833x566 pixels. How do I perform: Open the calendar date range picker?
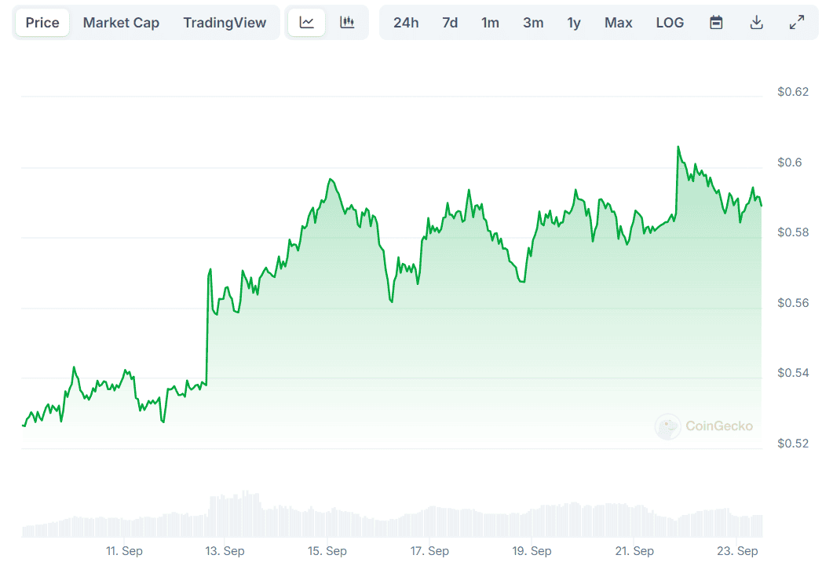point(716,23)
